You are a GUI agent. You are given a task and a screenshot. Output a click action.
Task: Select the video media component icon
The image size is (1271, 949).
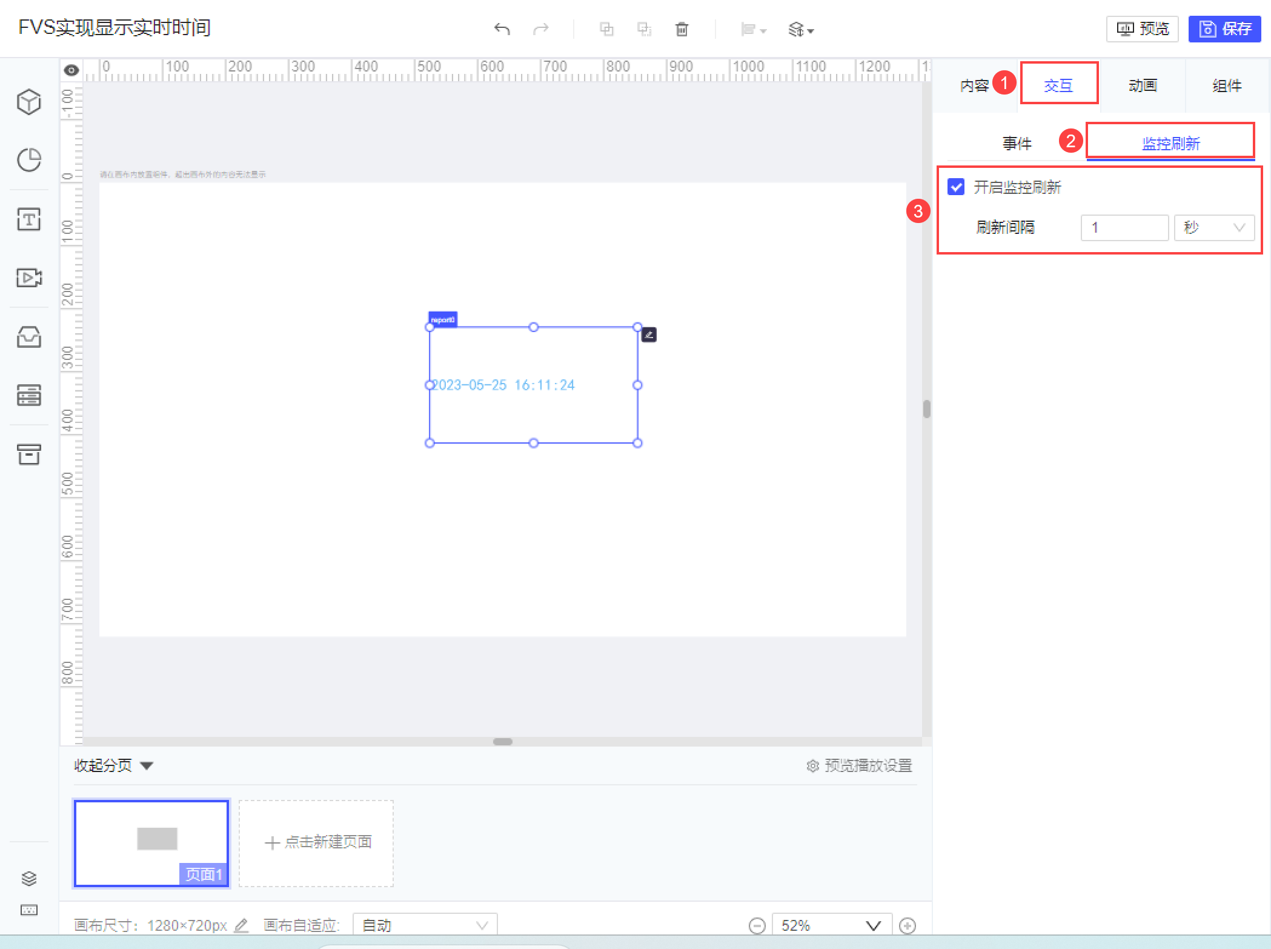pos(28,278)
